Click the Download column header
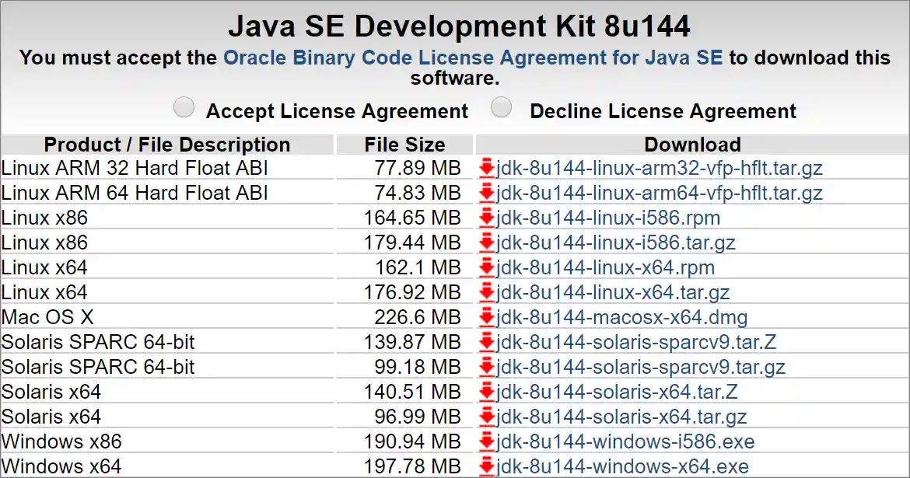The image size is (910, 478). pyautogui.click(x=692, y=145)
